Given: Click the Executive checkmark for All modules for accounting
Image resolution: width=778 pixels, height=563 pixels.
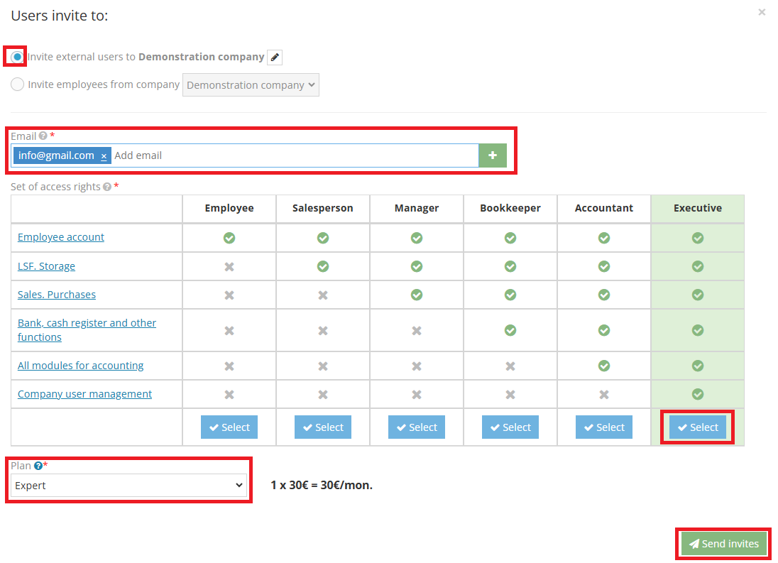Looking at the screenshot, I should pos(697,365).
